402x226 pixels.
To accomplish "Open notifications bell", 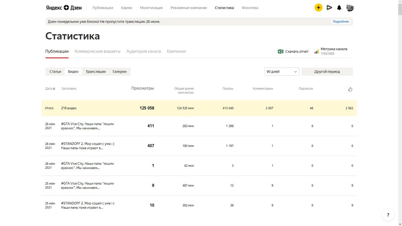I will coord(339,8).
